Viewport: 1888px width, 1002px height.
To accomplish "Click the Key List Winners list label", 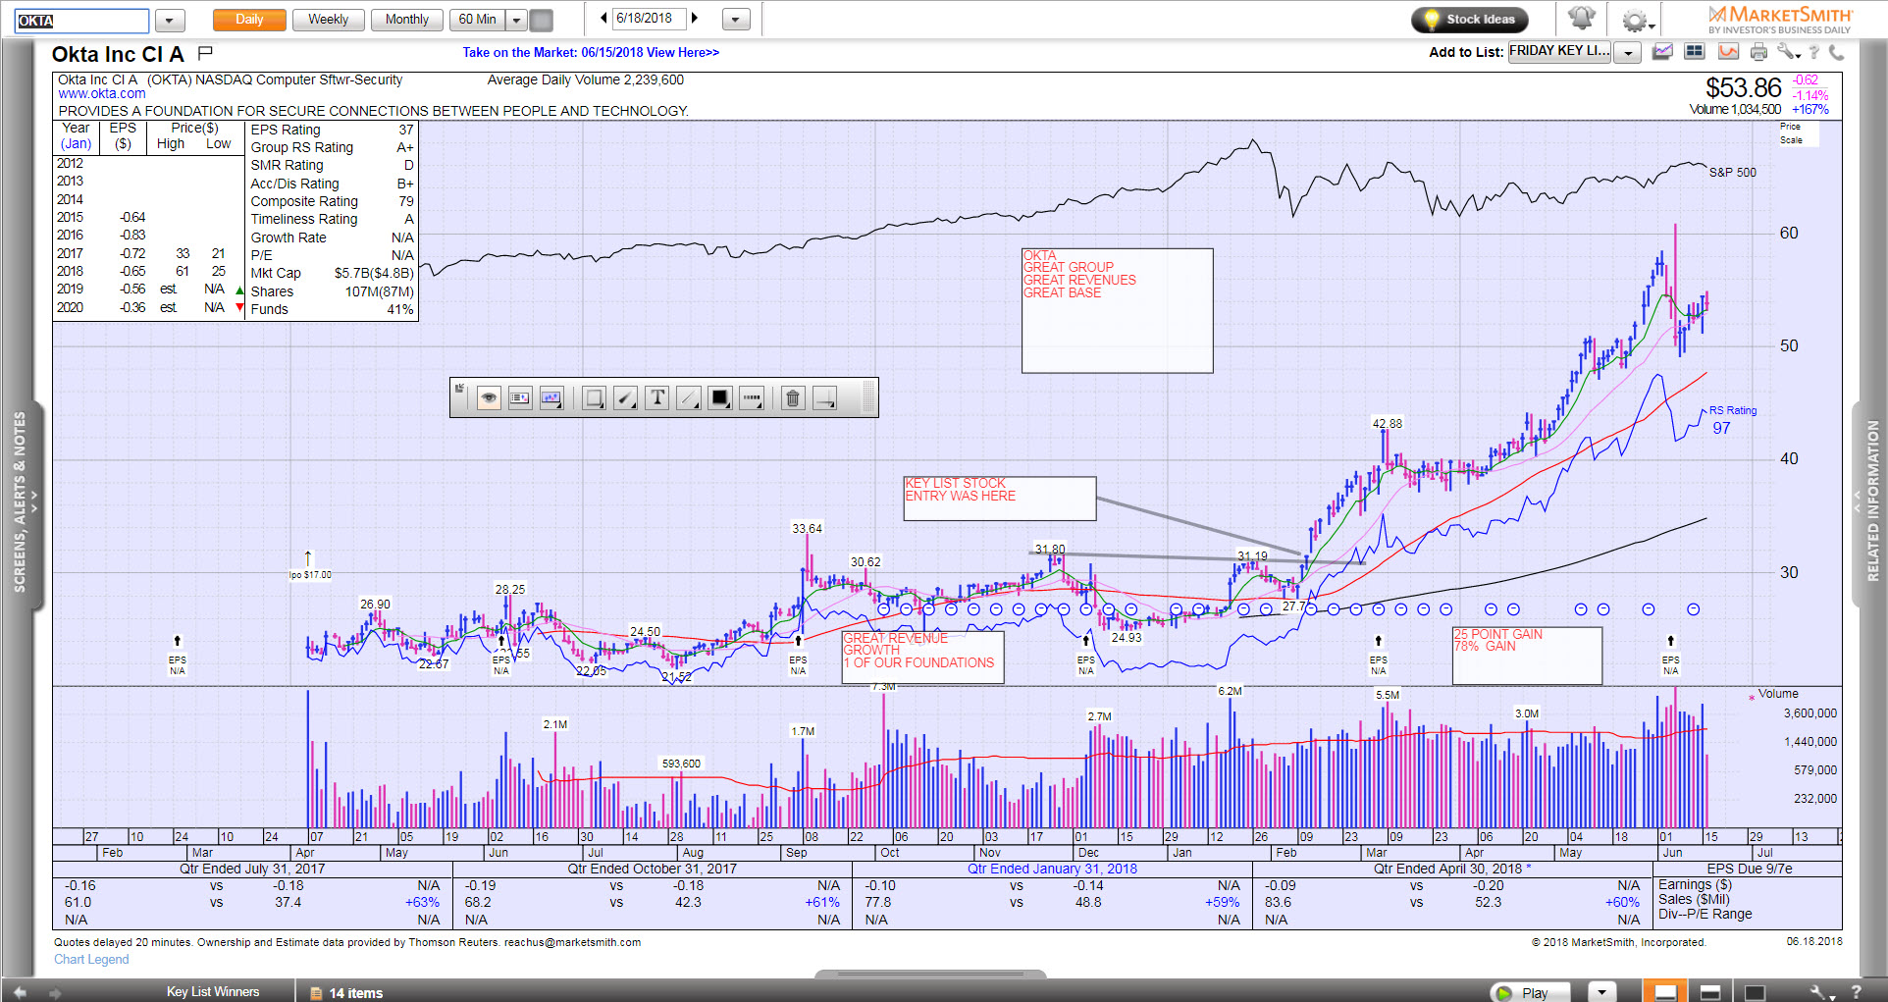I will pos(213,992).
